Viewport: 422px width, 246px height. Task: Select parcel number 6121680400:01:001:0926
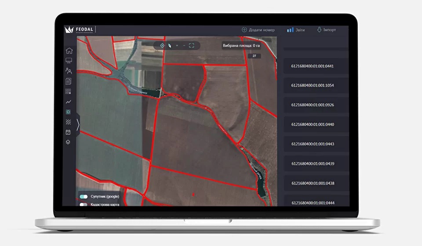pos(313,105)
